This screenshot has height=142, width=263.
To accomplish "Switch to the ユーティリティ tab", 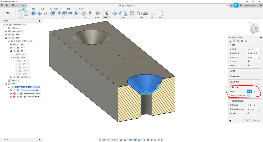I will (80, 9).
